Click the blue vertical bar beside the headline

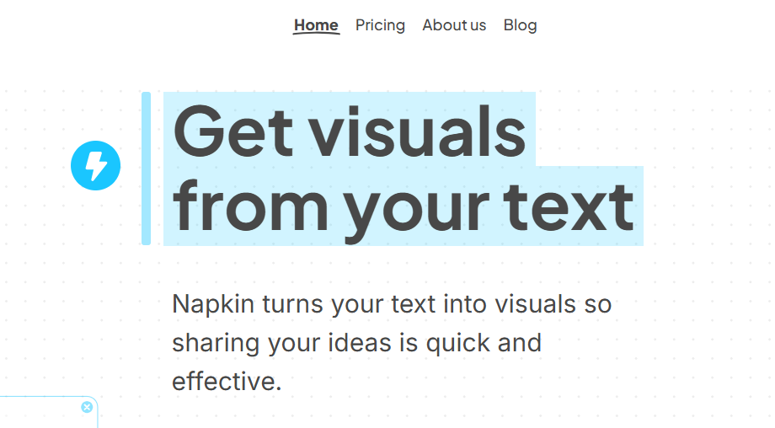[x=147, y=168]
